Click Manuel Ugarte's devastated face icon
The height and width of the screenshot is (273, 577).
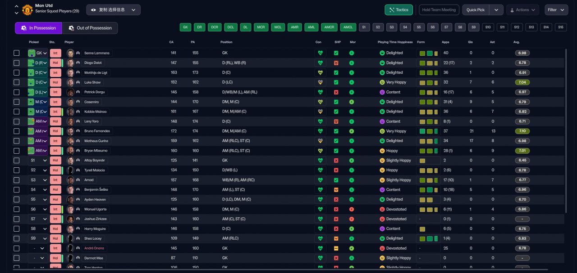click(382, 209)
